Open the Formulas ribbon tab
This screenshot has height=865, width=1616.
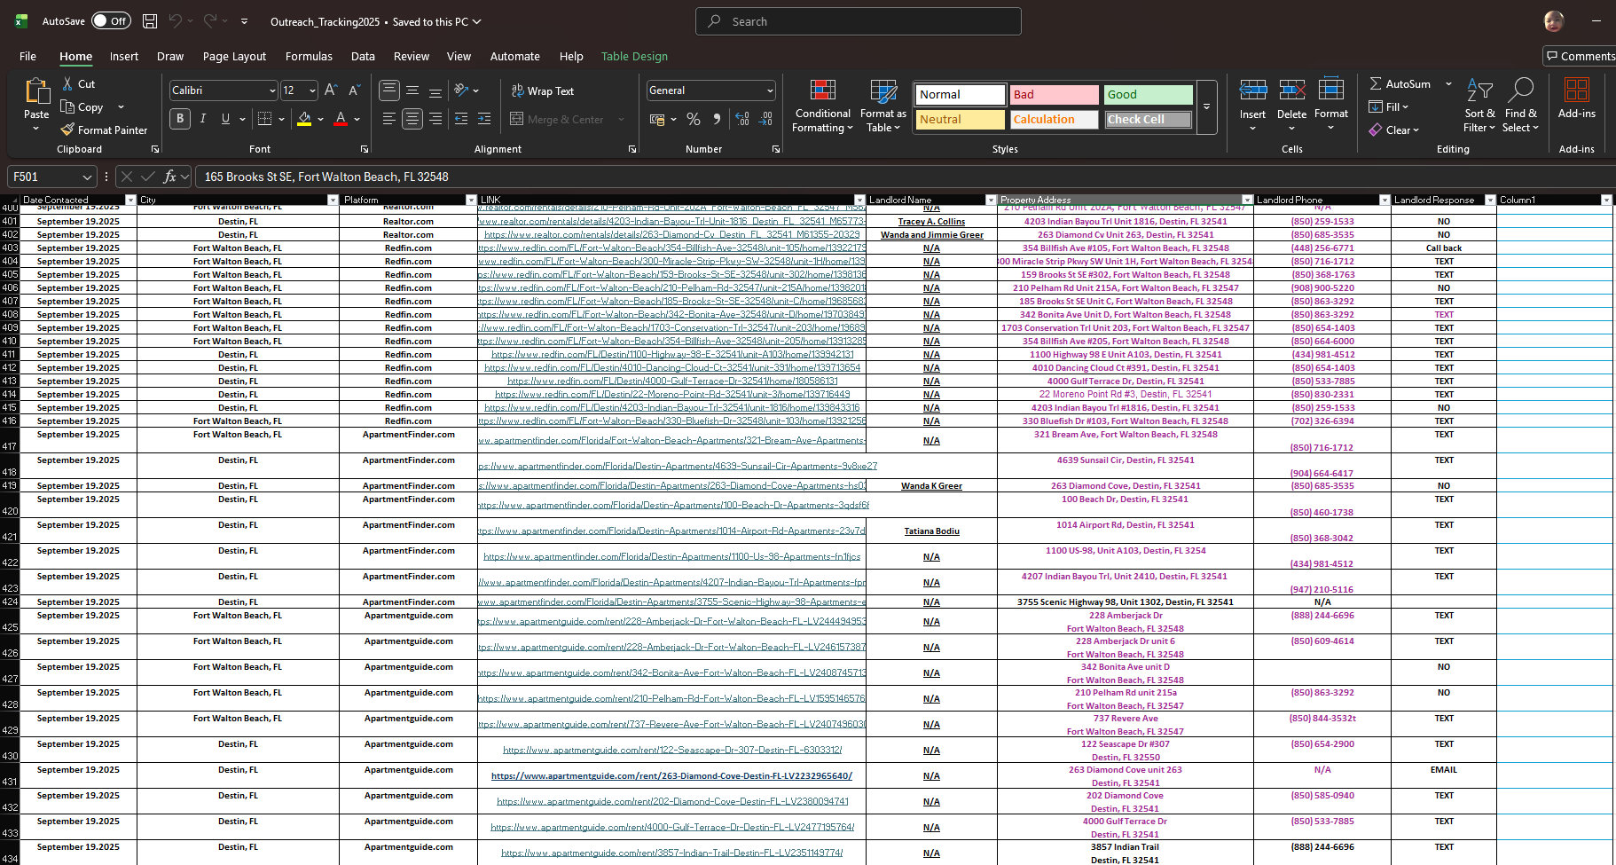point(309,56)
